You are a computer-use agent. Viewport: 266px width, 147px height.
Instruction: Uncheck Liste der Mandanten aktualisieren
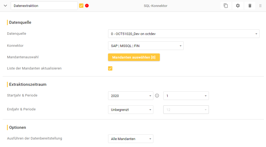tap(110, 68)
